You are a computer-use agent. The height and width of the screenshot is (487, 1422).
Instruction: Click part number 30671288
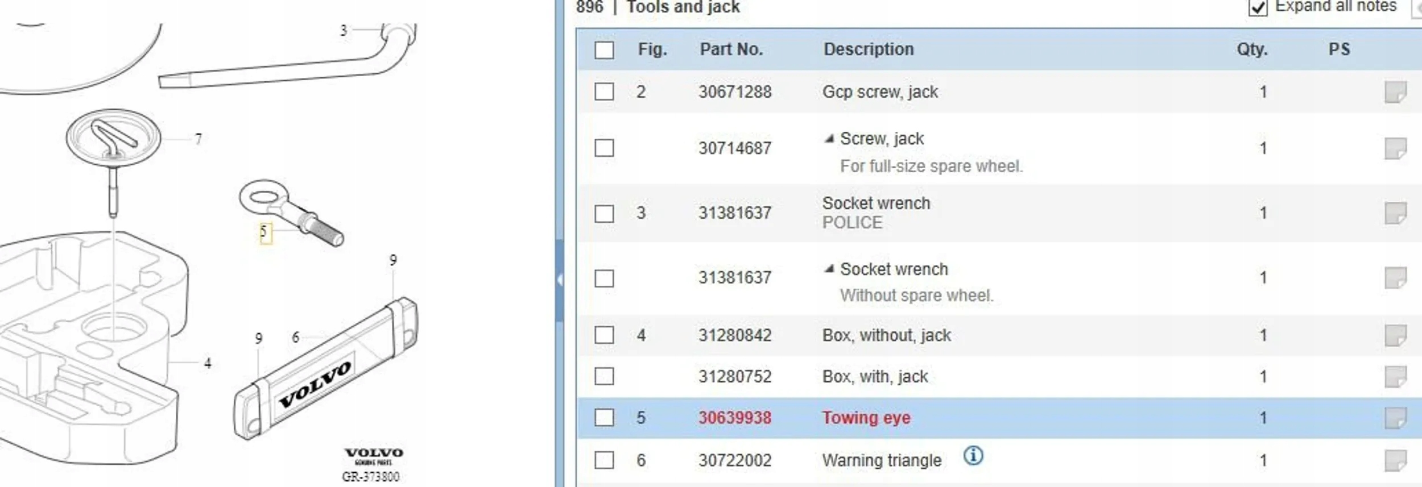[x=735, y=92]
